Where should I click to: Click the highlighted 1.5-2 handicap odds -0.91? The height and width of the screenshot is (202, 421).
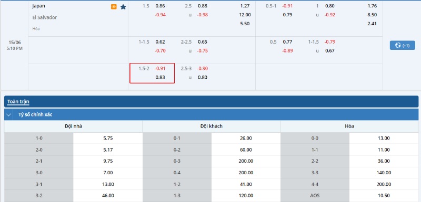[x=160, y=69]
